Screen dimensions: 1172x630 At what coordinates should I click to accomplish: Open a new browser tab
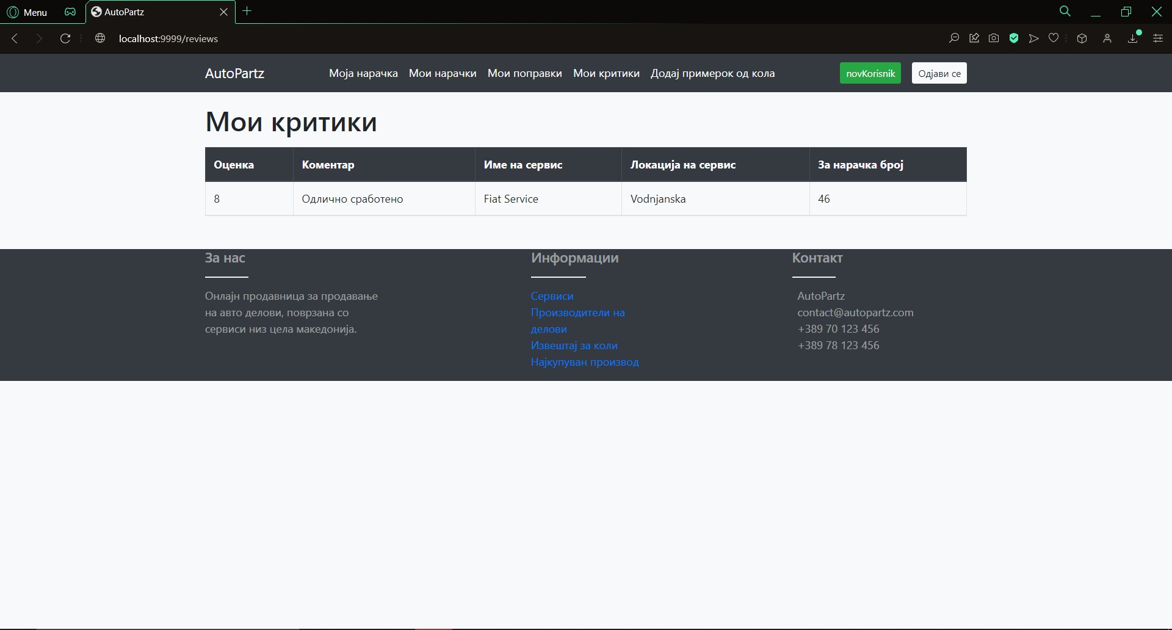pyautogui.click(x=247, y=11)
